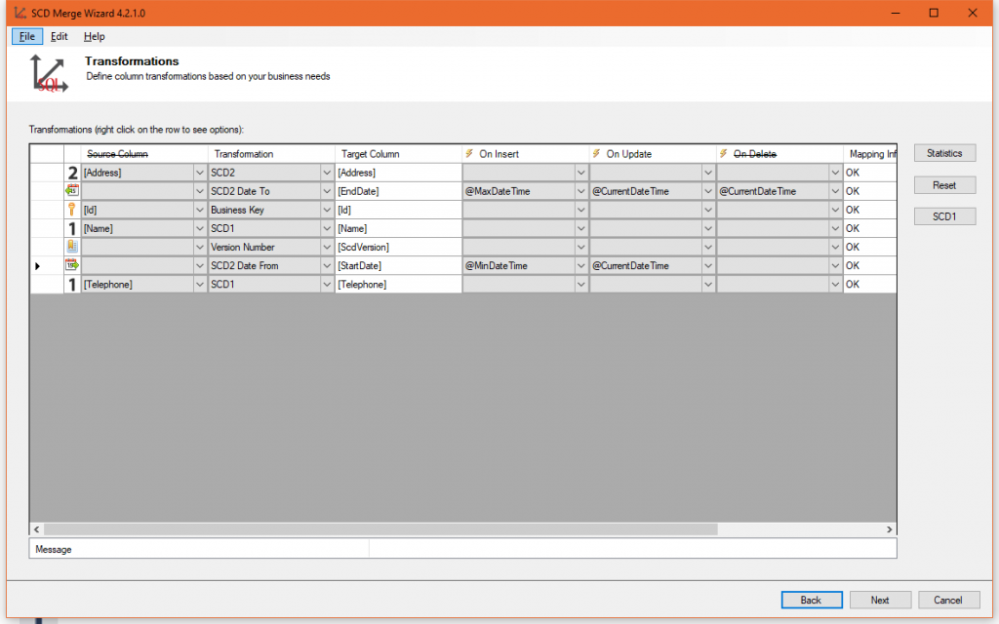Open the Transformation dropdown showing Business Key
Image resolution: width=999 pixels, height=624 pixels.
325,209
